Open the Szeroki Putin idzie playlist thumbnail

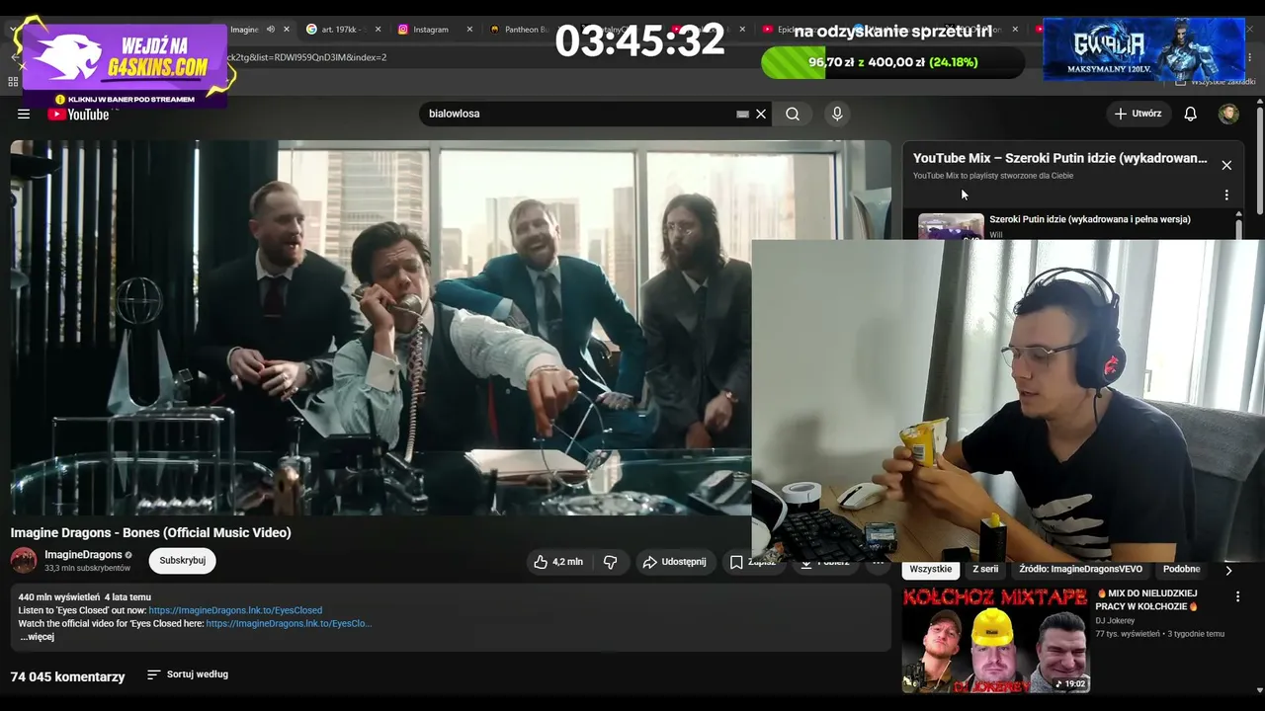pyautogui.click(x=951, y=226)
